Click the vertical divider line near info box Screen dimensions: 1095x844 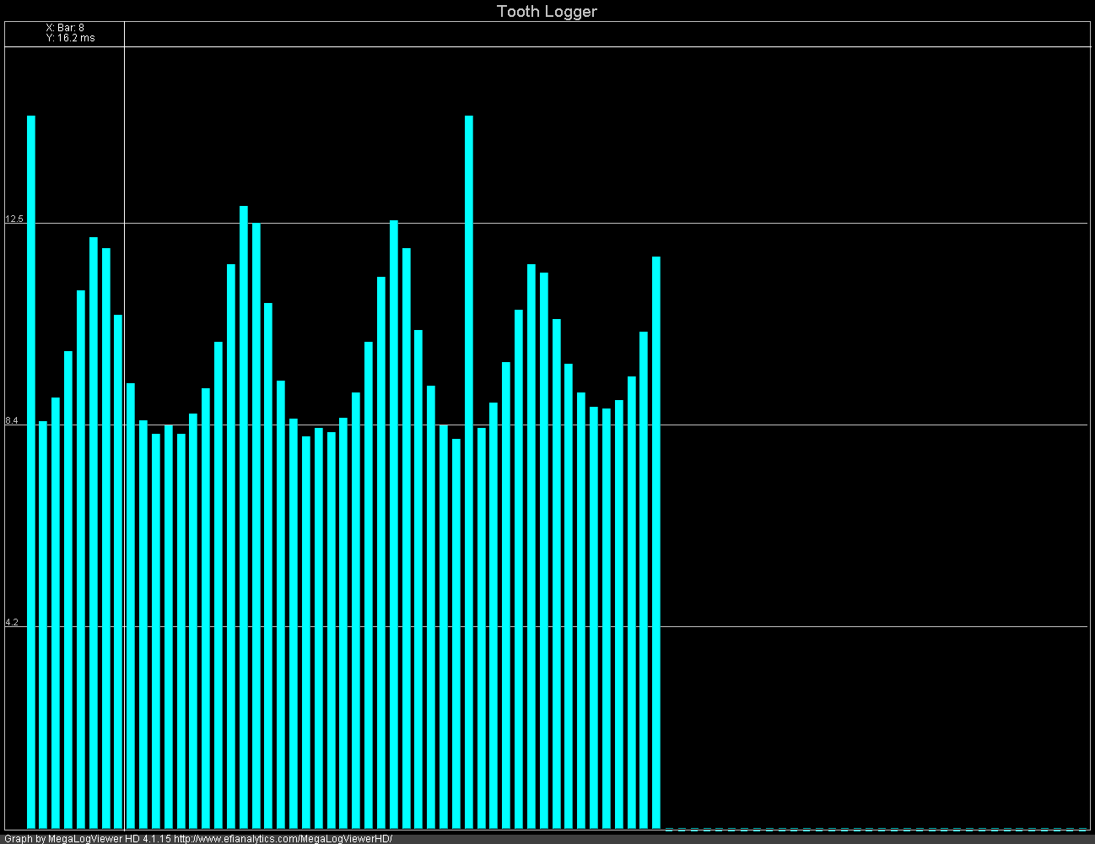click(125, 169)
